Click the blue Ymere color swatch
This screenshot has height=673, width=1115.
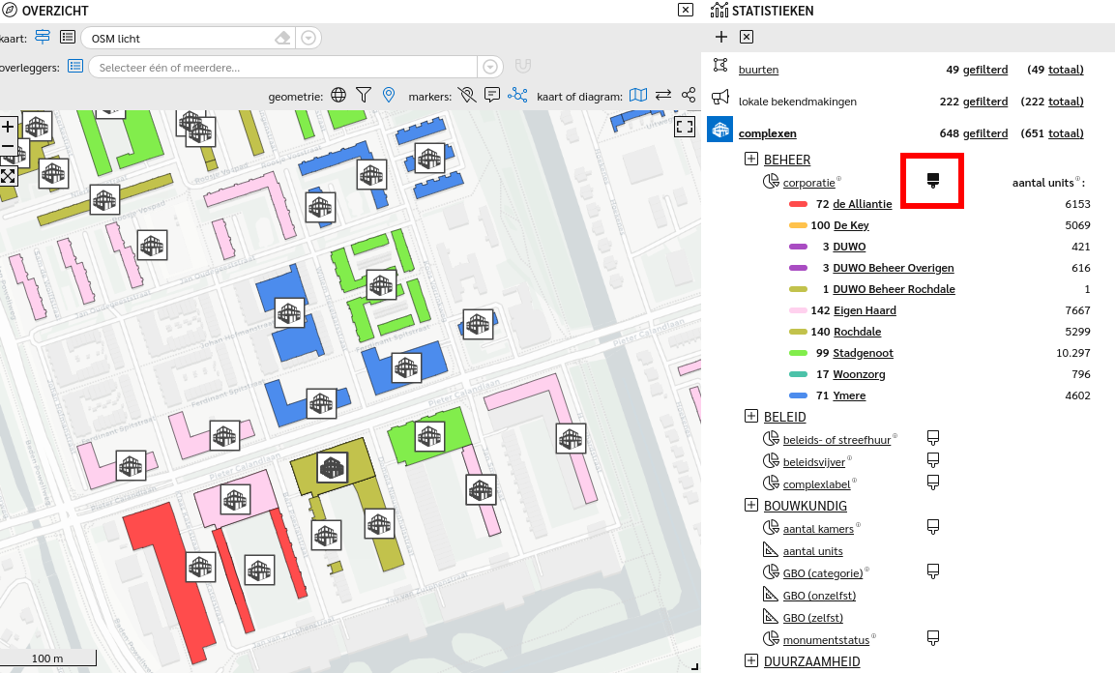798,395
